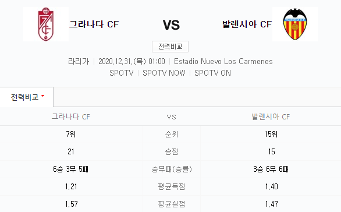Viewport: 341px width, 212px height.
Task: Click the 발렌시아 CF team name heading
Action: 247,24
